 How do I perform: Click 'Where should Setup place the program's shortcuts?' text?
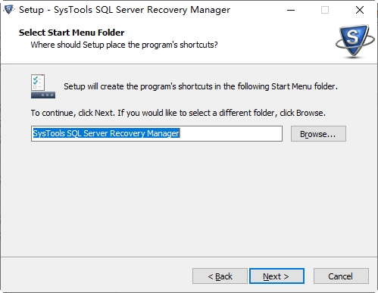coord(124,45)
